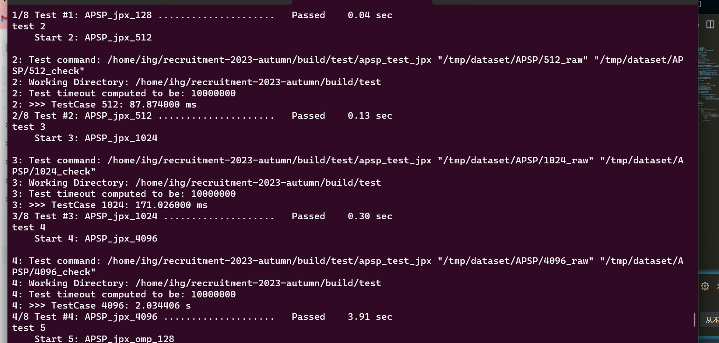Click the Gmail icon behind the terminal
Screen dimensions: 719x343
point(4,19)
